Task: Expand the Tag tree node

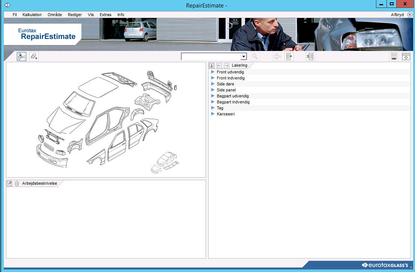Action: tap(212, 108)
